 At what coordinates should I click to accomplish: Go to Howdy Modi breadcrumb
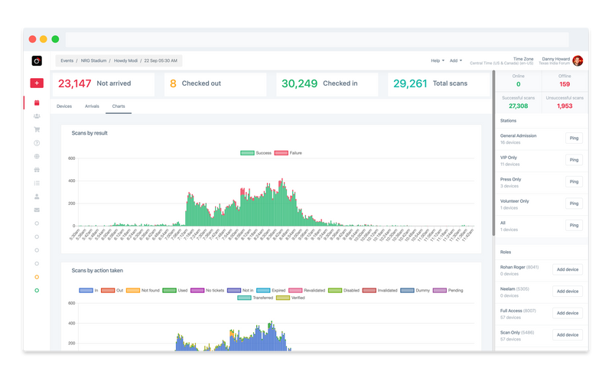coord(125,60)
